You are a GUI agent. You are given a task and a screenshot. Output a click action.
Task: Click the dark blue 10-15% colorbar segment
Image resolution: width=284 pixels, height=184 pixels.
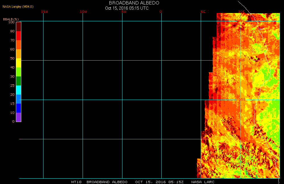(18, 108)
